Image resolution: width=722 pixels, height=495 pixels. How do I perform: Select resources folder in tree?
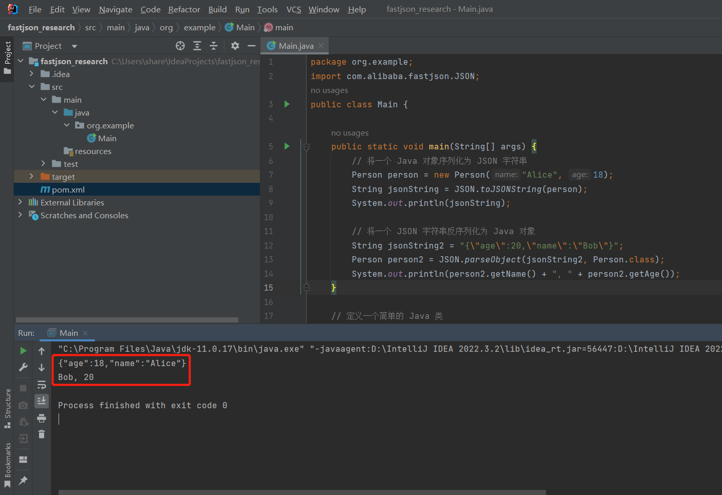point(87,151)
